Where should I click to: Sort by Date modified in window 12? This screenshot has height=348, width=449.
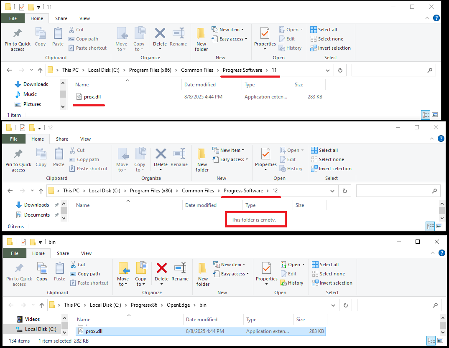coord(201,205)
